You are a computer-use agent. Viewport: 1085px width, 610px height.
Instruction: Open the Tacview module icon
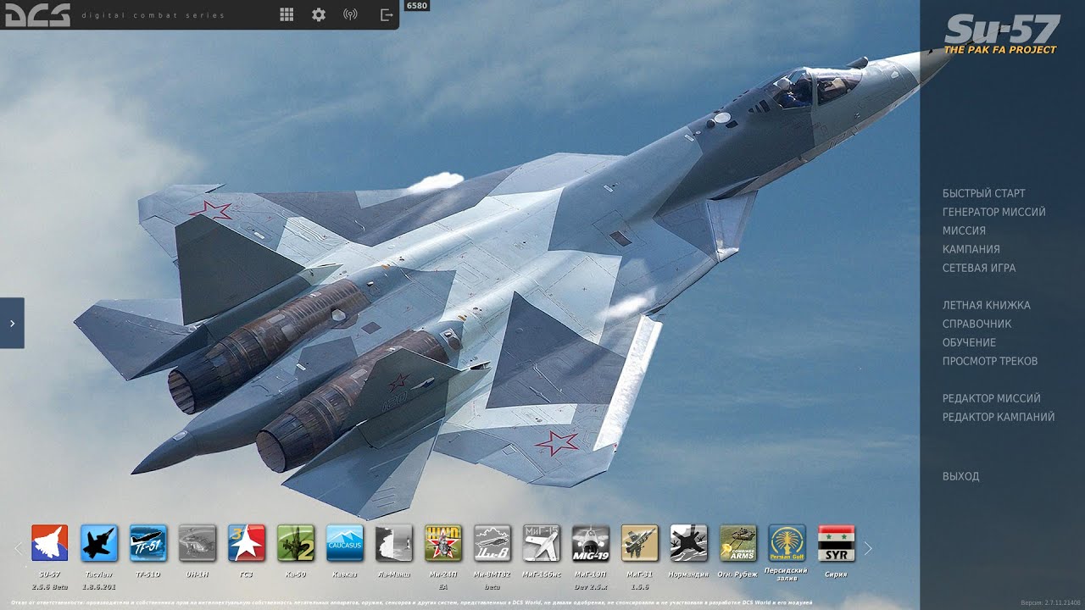(98, 543)
